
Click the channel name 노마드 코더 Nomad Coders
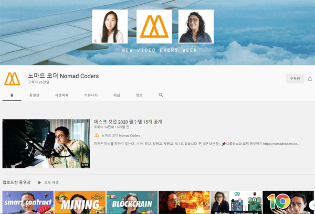coord(64,76)
